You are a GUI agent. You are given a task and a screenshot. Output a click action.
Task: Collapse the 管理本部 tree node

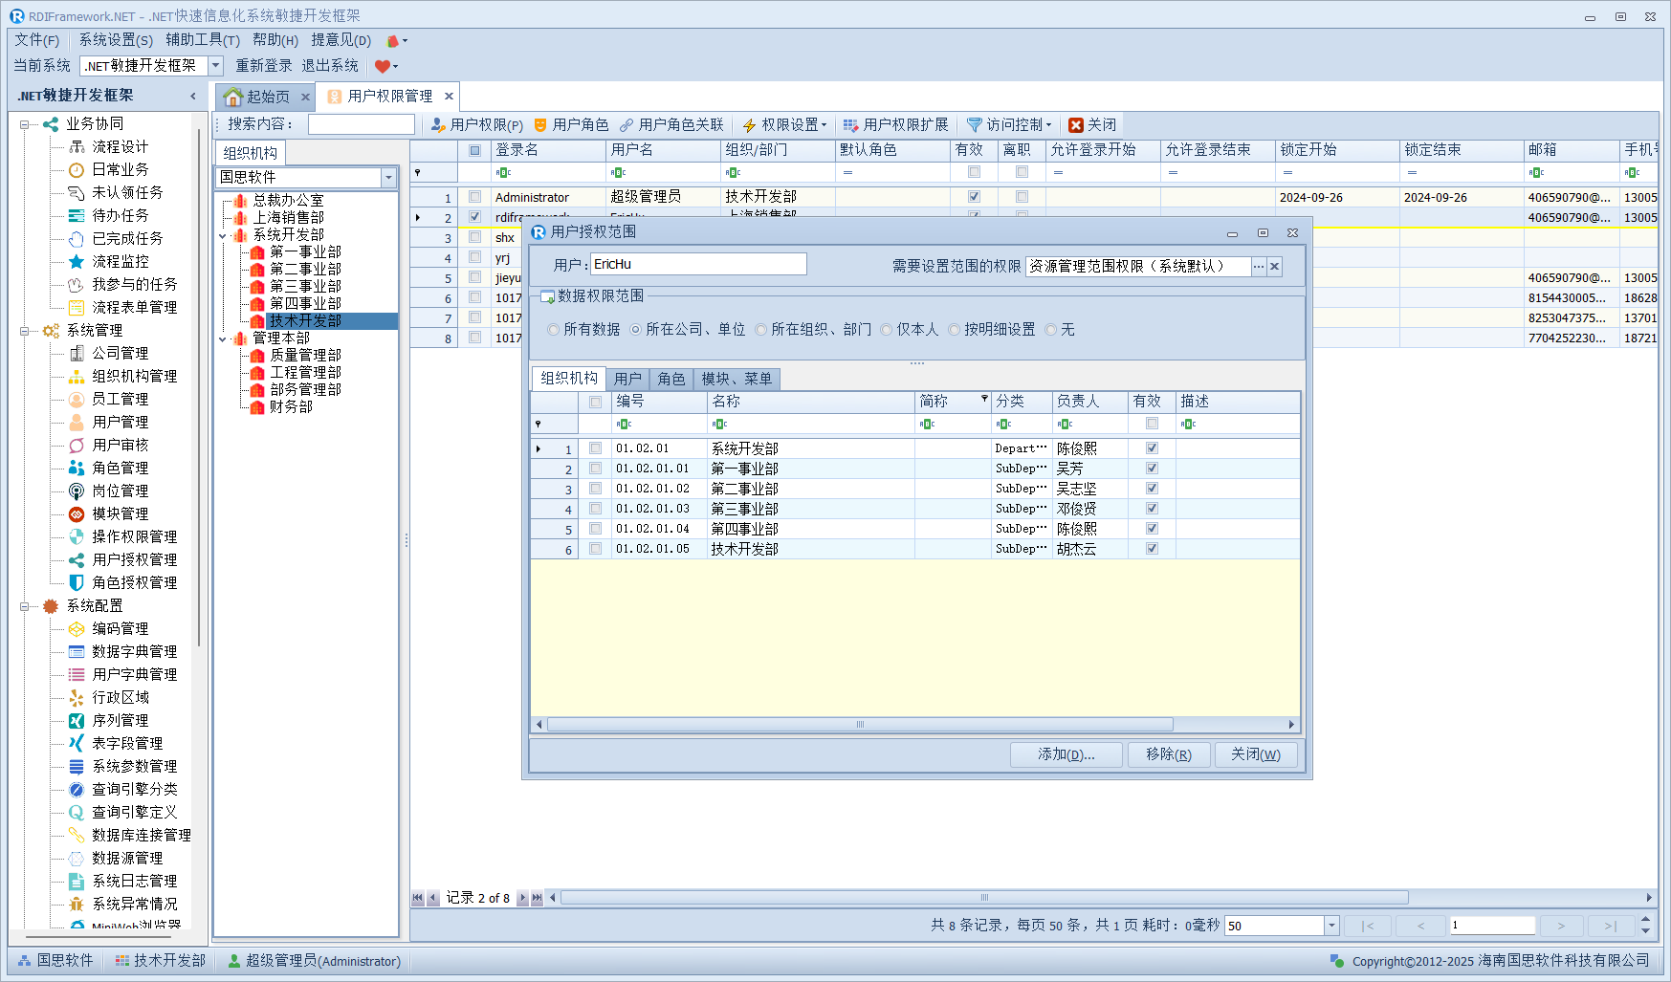point(223,338)
